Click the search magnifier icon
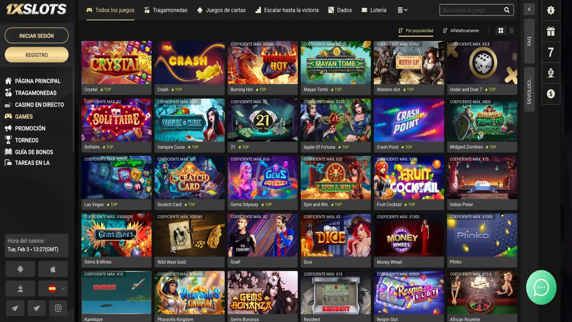 click(x=507, y=10)
